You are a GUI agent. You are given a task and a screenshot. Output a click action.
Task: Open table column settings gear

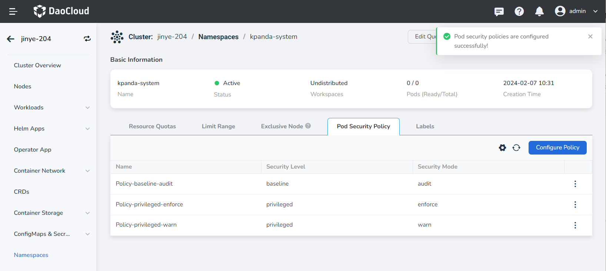click(x=502, y=148)
